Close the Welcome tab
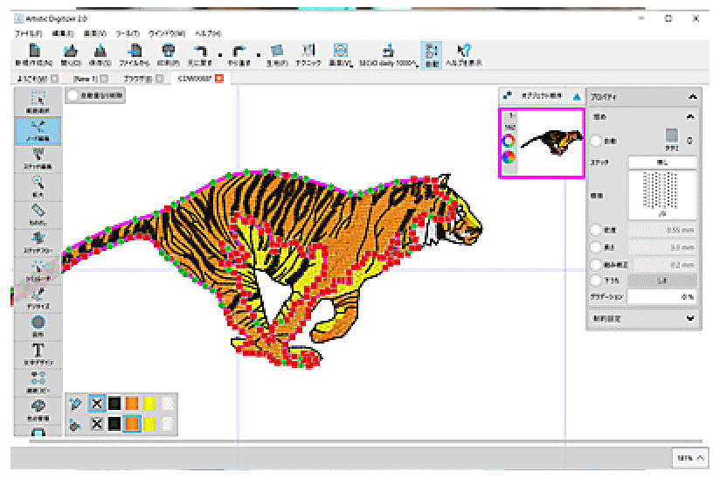This screenshot has height=479, width=720. [x=54, y=79]
